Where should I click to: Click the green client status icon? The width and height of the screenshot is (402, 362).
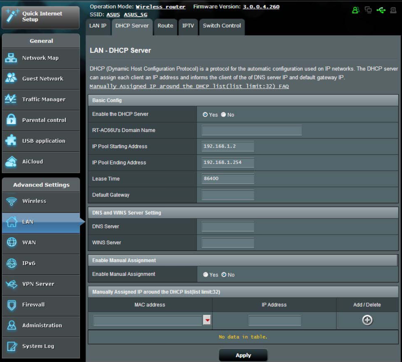(355, 10)
